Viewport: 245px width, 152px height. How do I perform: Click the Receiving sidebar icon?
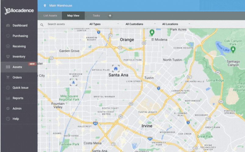pyautogui.click(x=8, y=46)
